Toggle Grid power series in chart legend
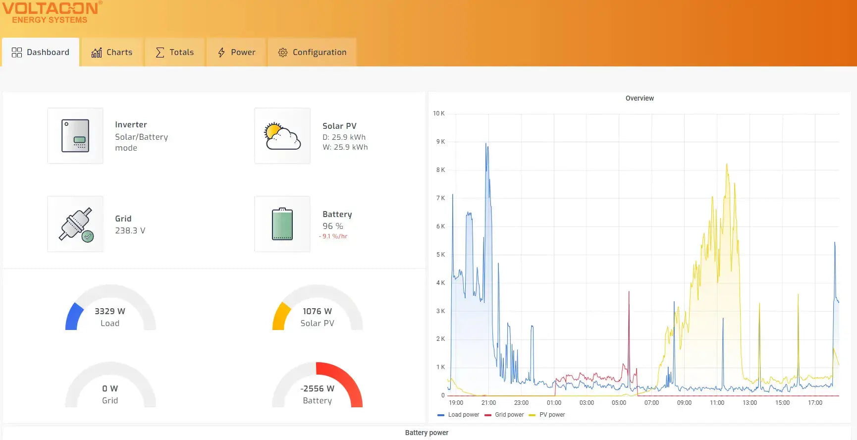 [x=504, y=415]
